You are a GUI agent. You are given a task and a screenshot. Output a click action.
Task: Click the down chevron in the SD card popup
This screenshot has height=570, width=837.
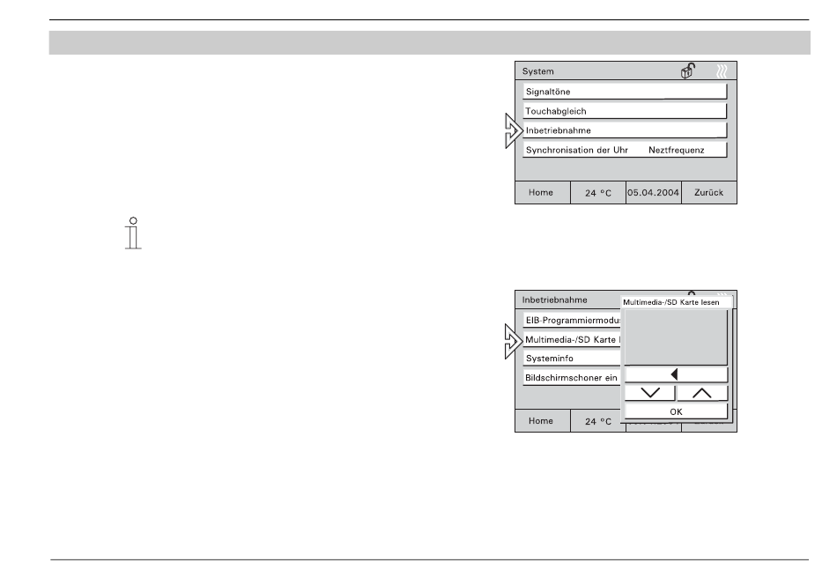(649, 393)
